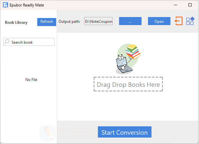The image size is (199, 144).
Task: Click the Epubor Readly Mate app logo
Action: pos(5,5)
